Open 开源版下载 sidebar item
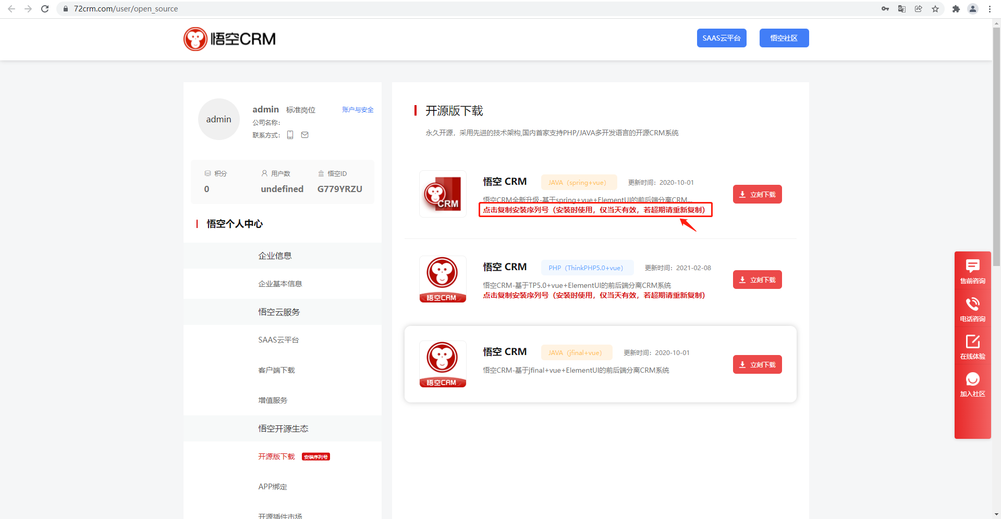1001x519 pixels. (276, 457)
